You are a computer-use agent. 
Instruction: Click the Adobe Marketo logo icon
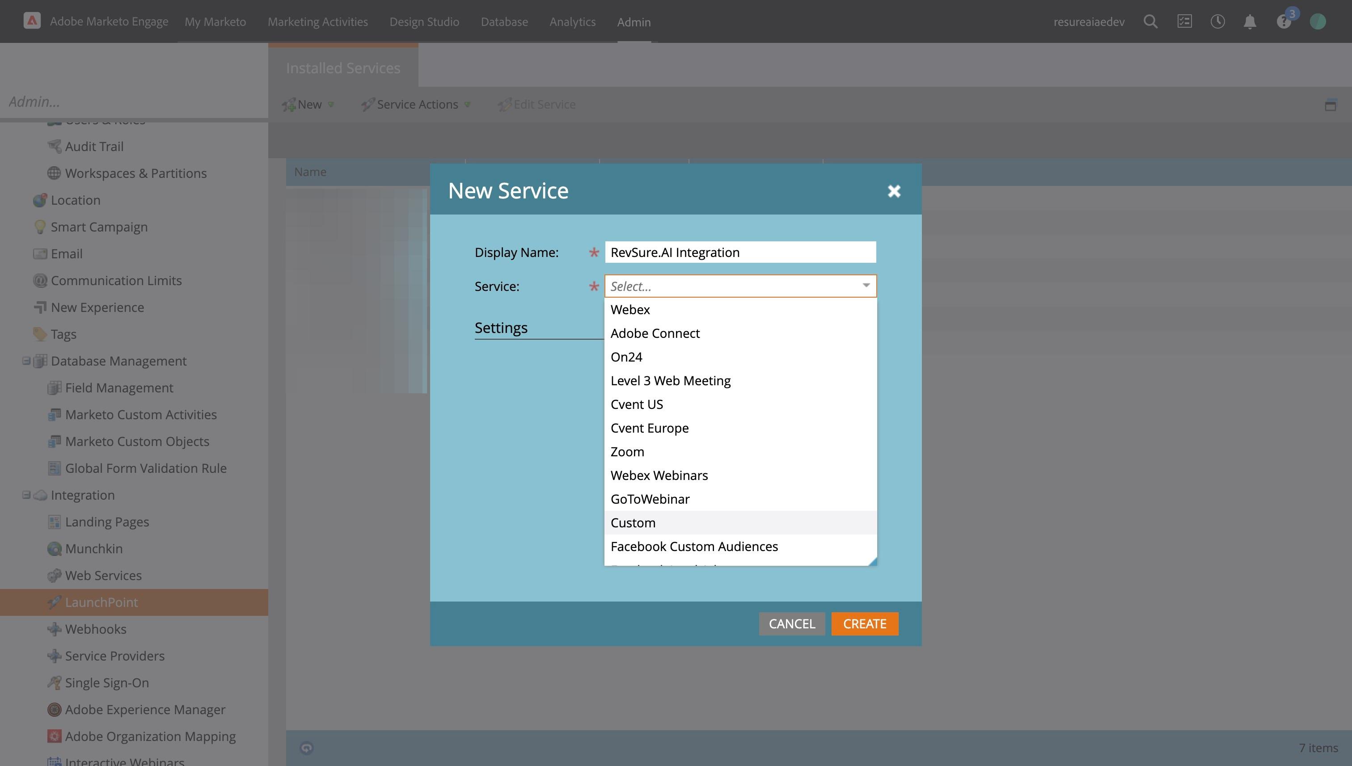pos(32,21)
